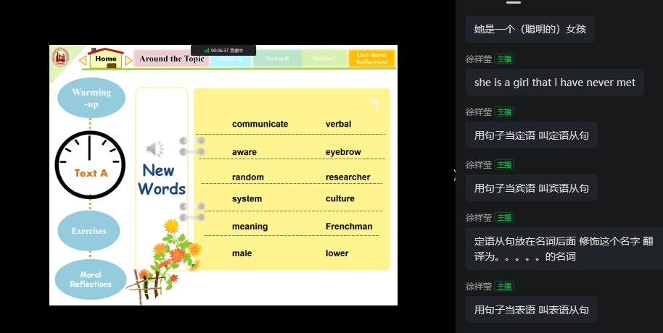The width and height of the screenshot is (663, 333).
Task: Click the left arrow beside Home
Action: [83, 60]
